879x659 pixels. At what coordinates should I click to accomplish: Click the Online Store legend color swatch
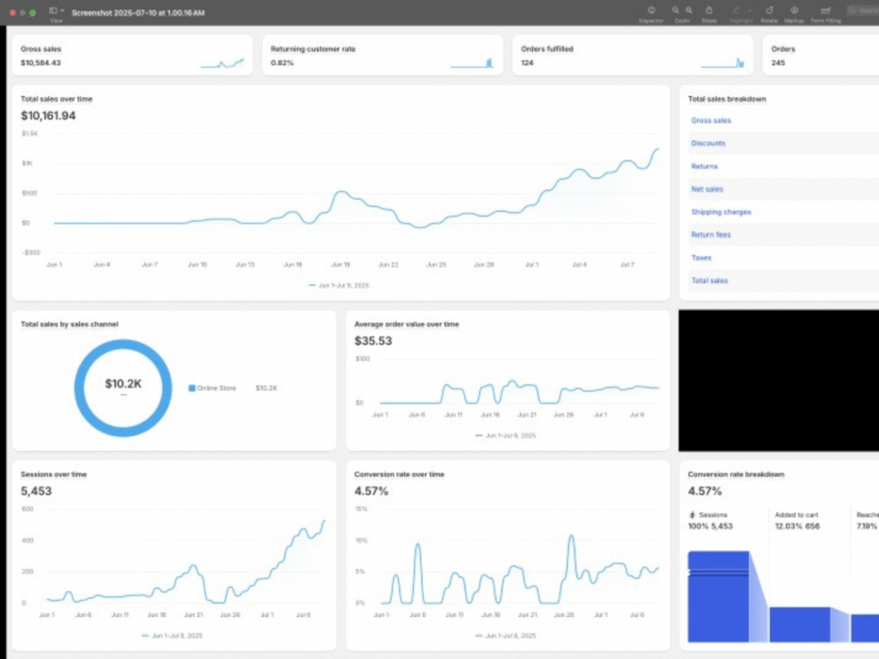191,388
